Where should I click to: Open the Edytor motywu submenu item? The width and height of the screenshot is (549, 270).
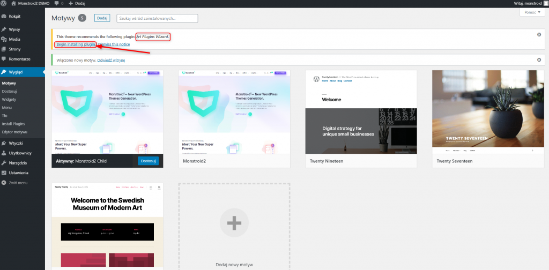(14, 132)
